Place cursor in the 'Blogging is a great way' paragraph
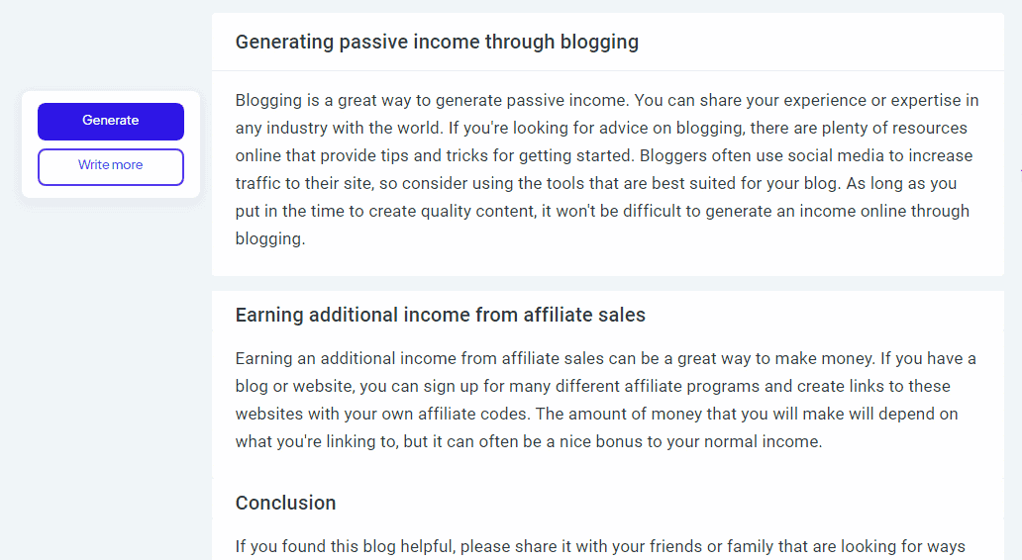Image resolution: width=1022 pixels, height=560 pixels. [607, 169]
